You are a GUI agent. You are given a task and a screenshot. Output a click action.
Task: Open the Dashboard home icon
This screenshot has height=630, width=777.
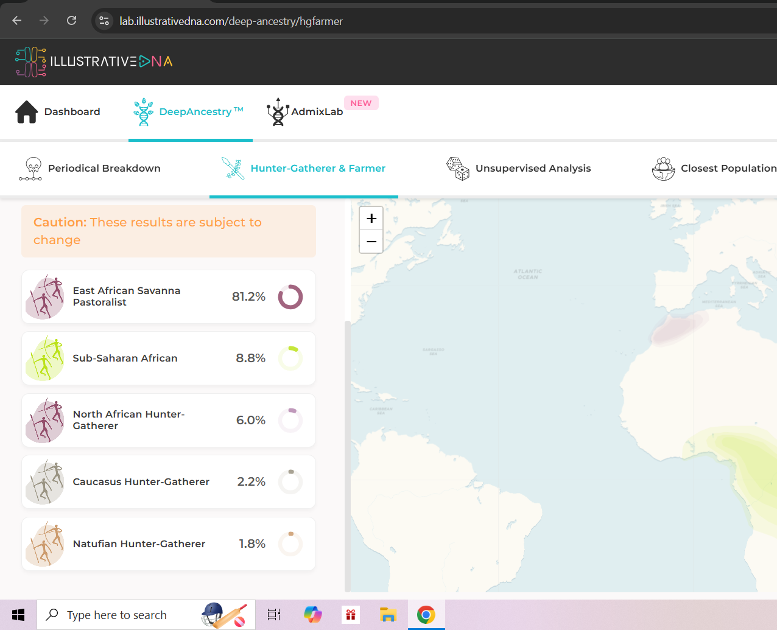[x=27, y=112]
